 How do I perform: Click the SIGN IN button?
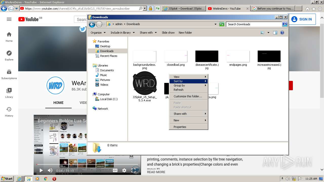click(x=301, y=19)
